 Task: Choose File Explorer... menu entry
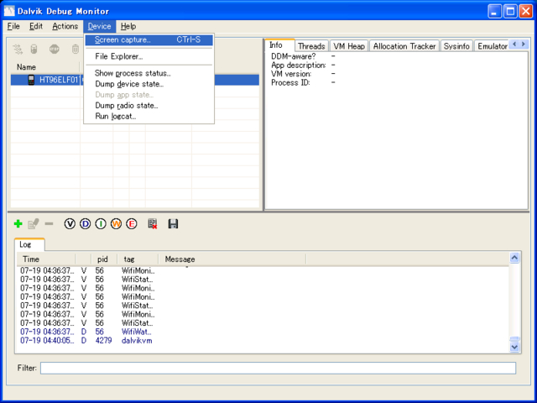point(149,56)
